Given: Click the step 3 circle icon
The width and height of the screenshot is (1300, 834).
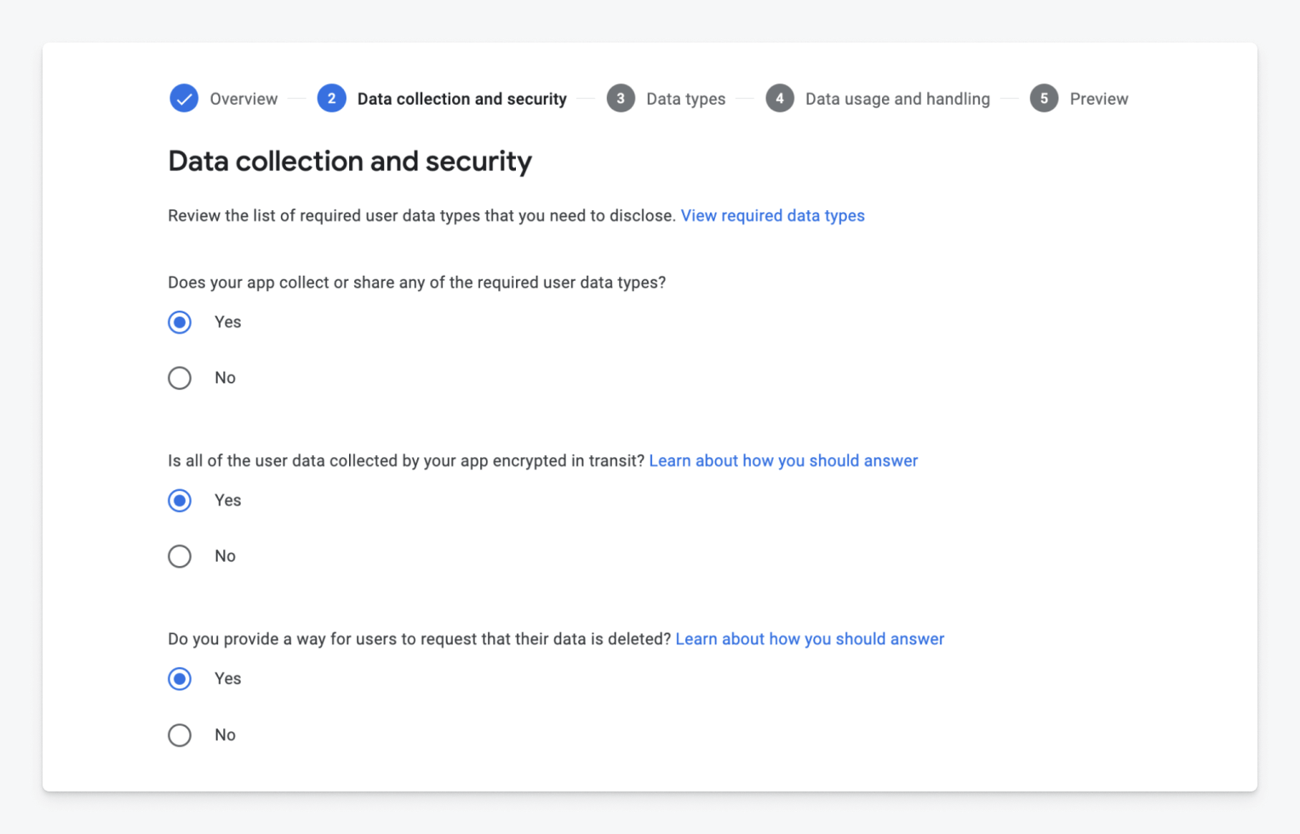Looking at the screenshot, I should (x=621, y=98).
